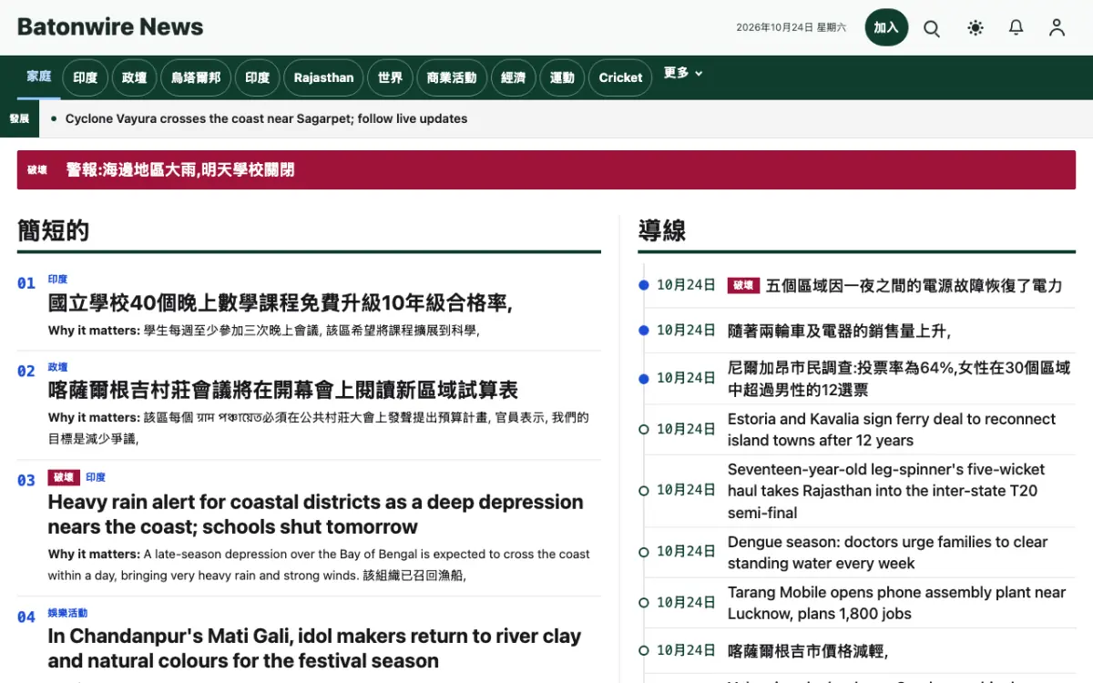Open the red 警報 heavy rain alert banner

point(546,170)
